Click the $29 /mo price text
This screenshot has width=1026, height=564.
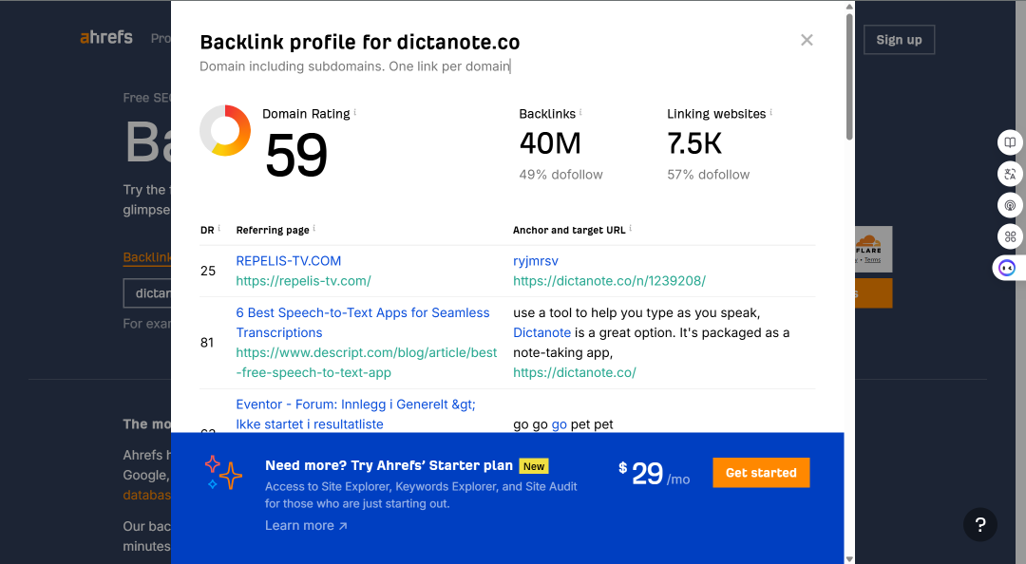click(654, 474)
